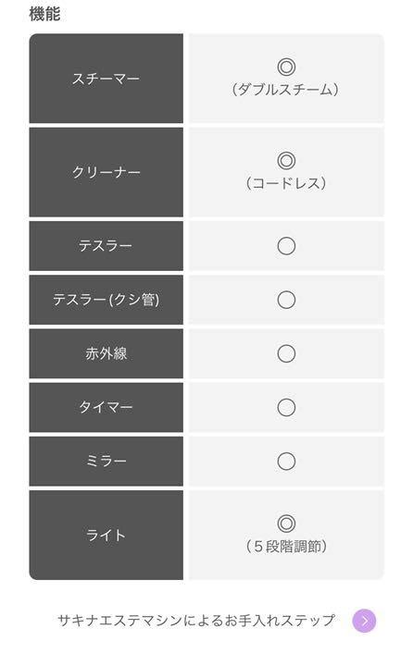Click double circle icon above コードレス
Viewport: 413px width, 666px height.
click(x=286, y=161)
